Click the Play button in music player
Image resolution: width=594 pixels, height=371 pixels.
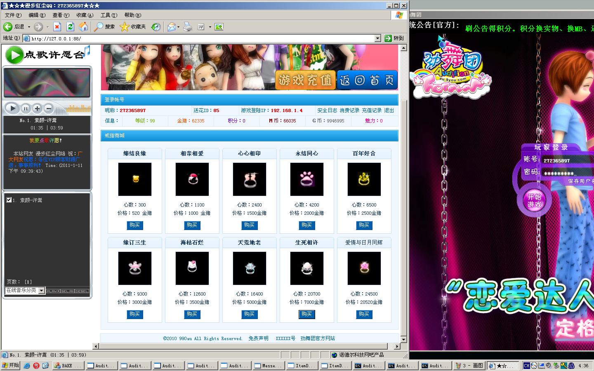pyautogui.click(x=12, y=108)
